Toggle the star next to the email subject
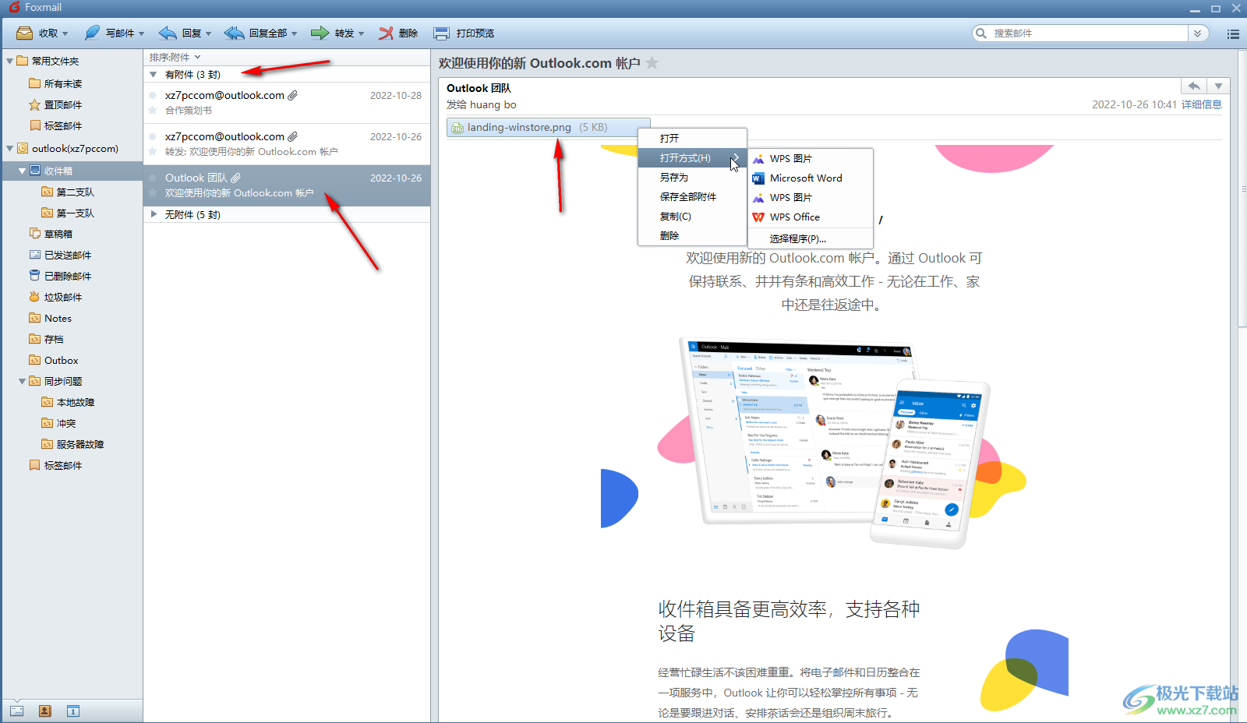The height and width of the screenshot is (723, 1247). tap(652, 63)
